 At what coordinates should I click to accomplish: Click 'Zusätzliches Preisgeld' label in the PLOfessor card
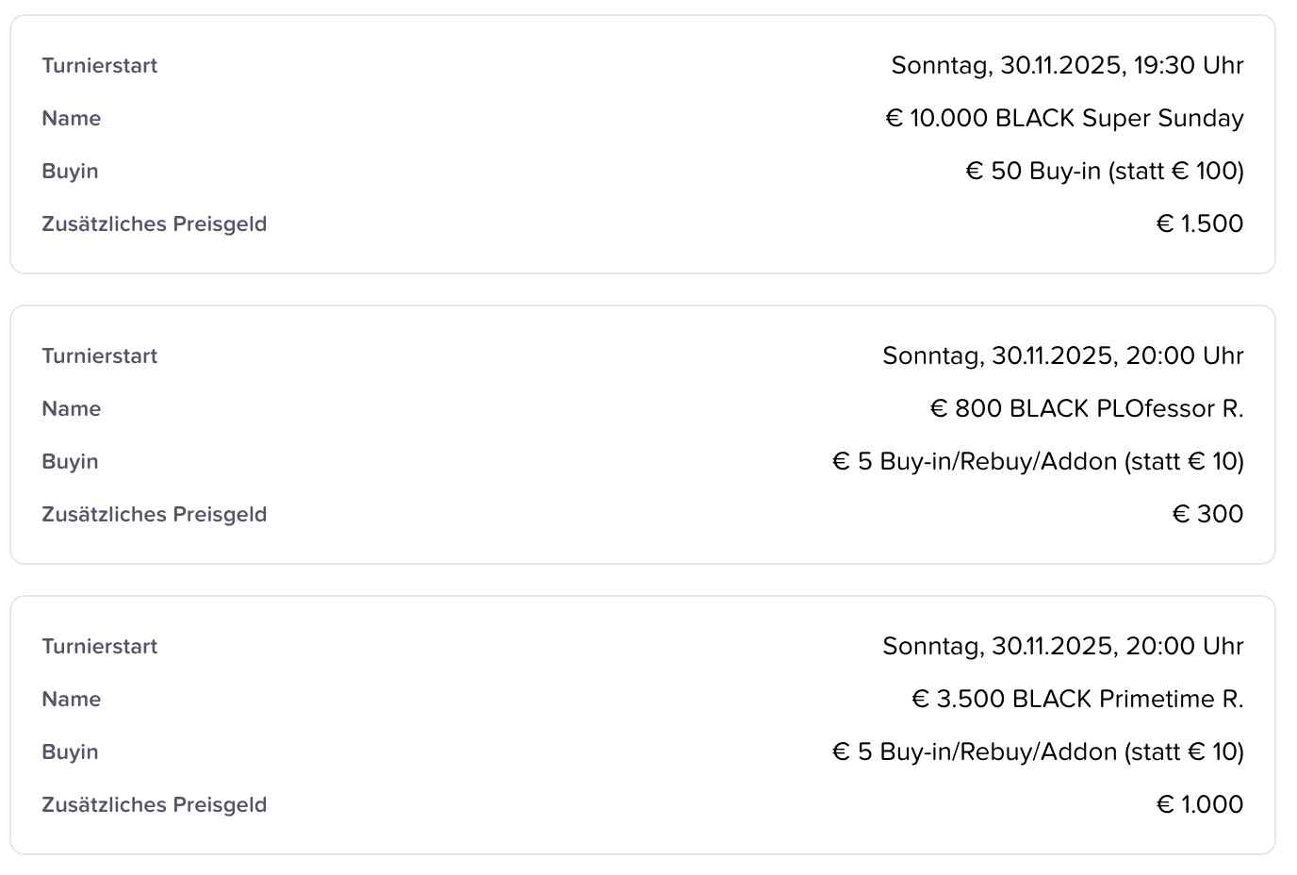pos(155,514)
